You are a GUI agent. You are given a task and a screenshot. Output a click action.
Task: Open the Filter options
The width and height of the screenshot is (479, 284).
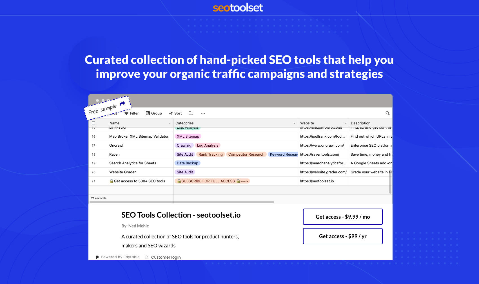click(x=132, y=113)
